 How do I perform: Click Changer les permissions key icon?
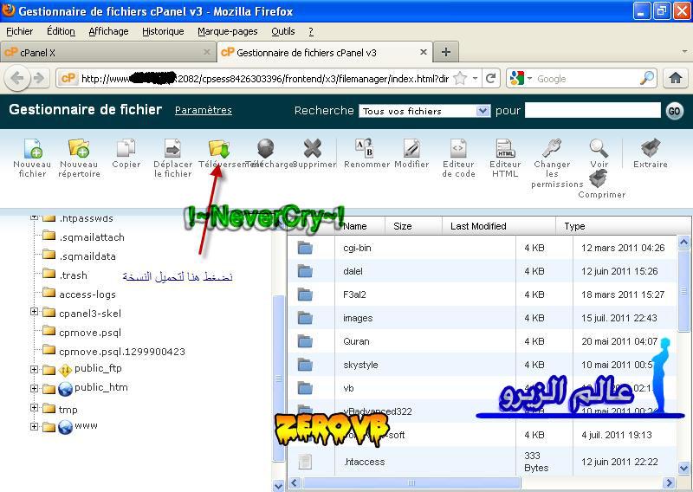pyautogui.click(x=552, y=148)
